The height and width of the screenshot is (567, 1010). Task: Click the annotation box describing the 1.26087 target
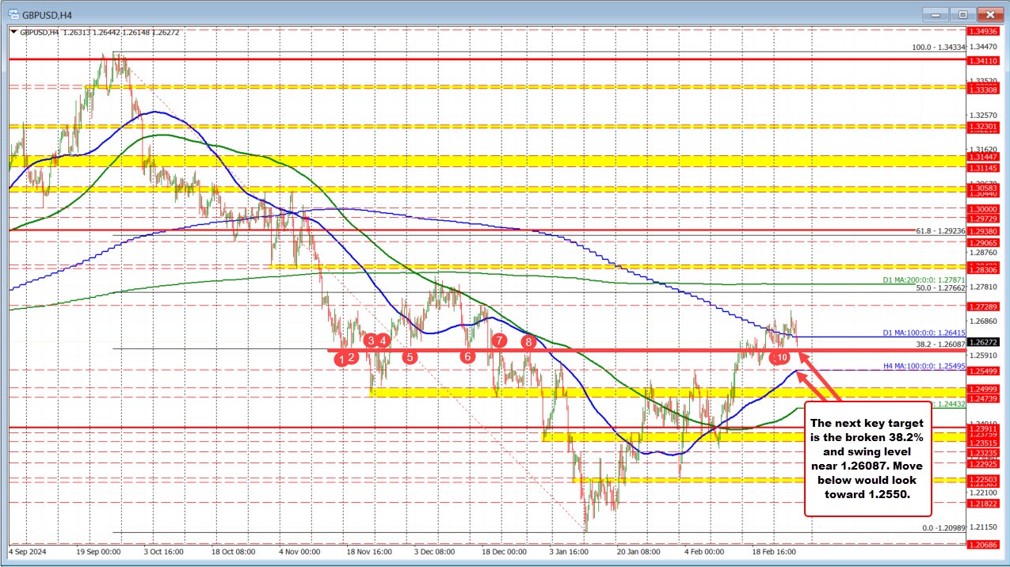pyautogui.click(x=867, y=459)
